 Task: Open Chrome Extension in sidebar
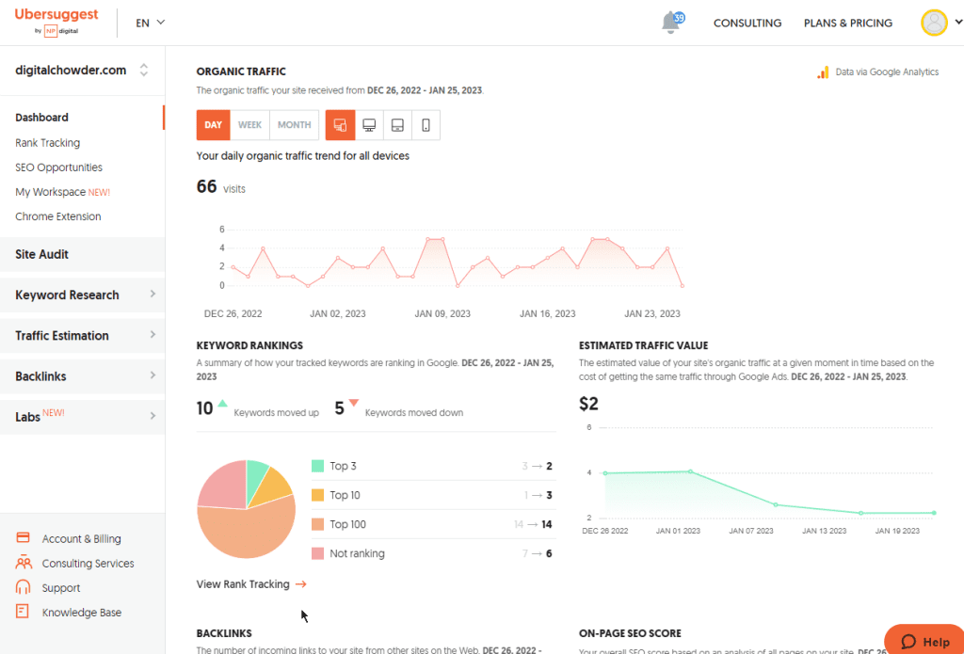pyautogui.click(x=57, y=216)
